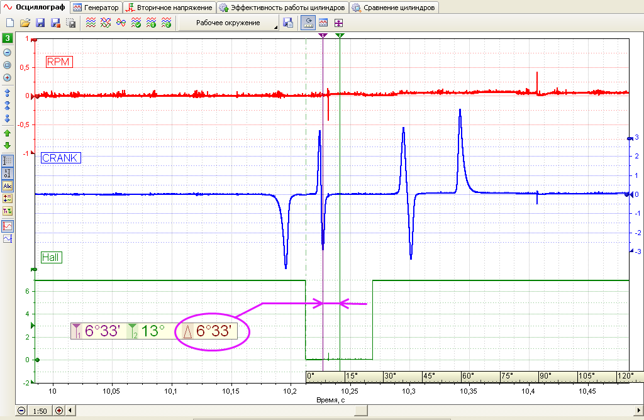Create a new file with blank page icon
Viewport: 644px width, 420px height.
[x=10, y=23]
